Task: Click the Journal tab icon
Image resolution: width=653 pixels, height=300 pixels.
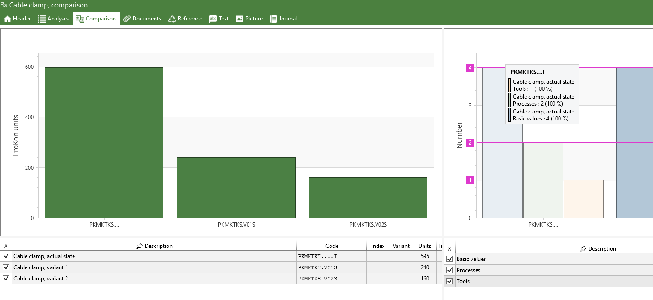Action: (274, 19)
